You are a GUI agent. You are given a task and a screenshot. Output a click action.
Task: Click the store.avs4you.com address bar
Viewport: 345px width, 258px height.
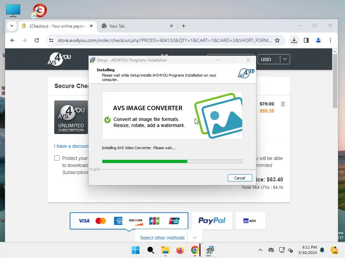(164, 40)
